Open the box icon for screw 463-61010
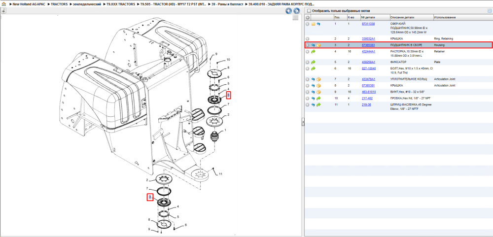This screenshot has width=493, height=237. 318,92
